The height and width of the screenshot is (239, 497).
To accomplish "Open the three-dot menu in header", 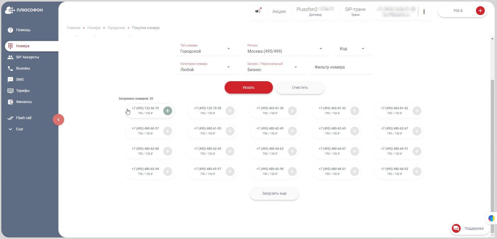I will [424, 12].
